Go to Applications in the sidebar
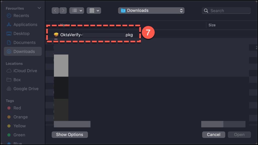 [25, 25]
